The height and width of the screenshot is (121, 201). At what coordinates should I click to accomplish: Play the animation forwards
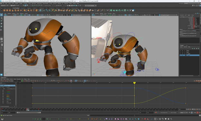click(194, 109)
